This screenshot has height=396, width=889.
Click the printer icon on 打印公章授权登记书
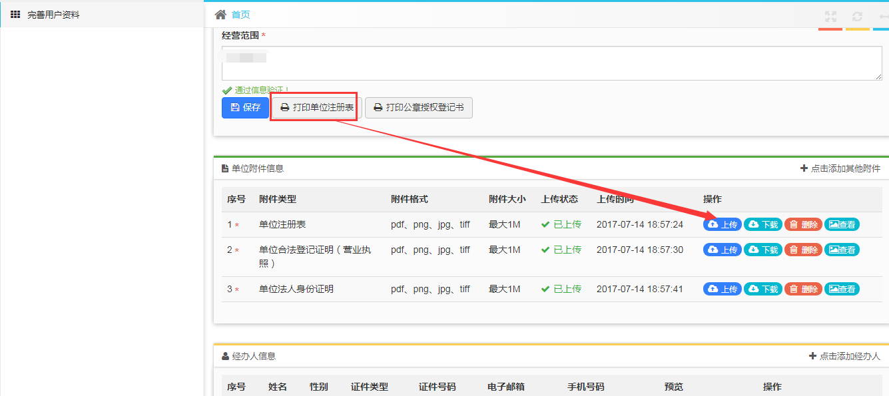pyautogui.click(x=378, y=108)
